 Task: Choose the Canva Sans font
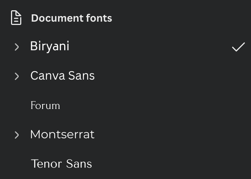(62, 76)
